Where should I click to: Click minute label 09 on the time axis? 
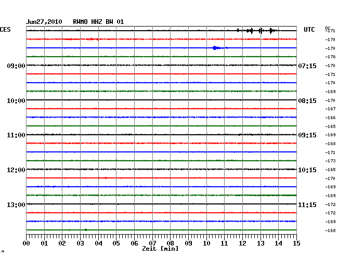188,243
